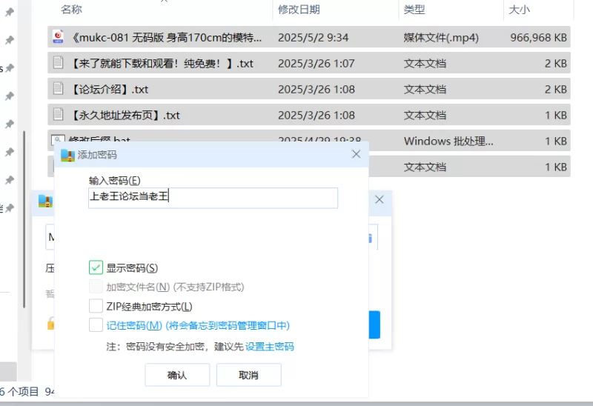593x406 pixels.
Task: Check the 记住密码 checkbox
Action: (x=96, y=325)
